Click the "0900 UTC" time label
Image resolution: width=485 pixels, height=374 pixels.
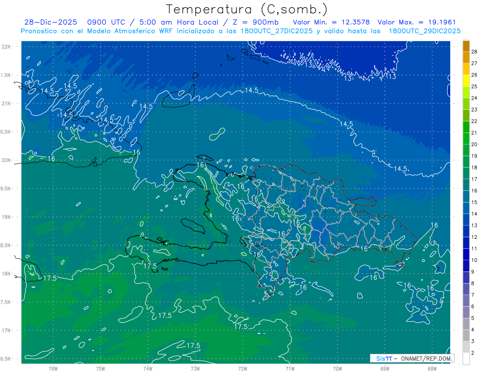coord(106,22)
